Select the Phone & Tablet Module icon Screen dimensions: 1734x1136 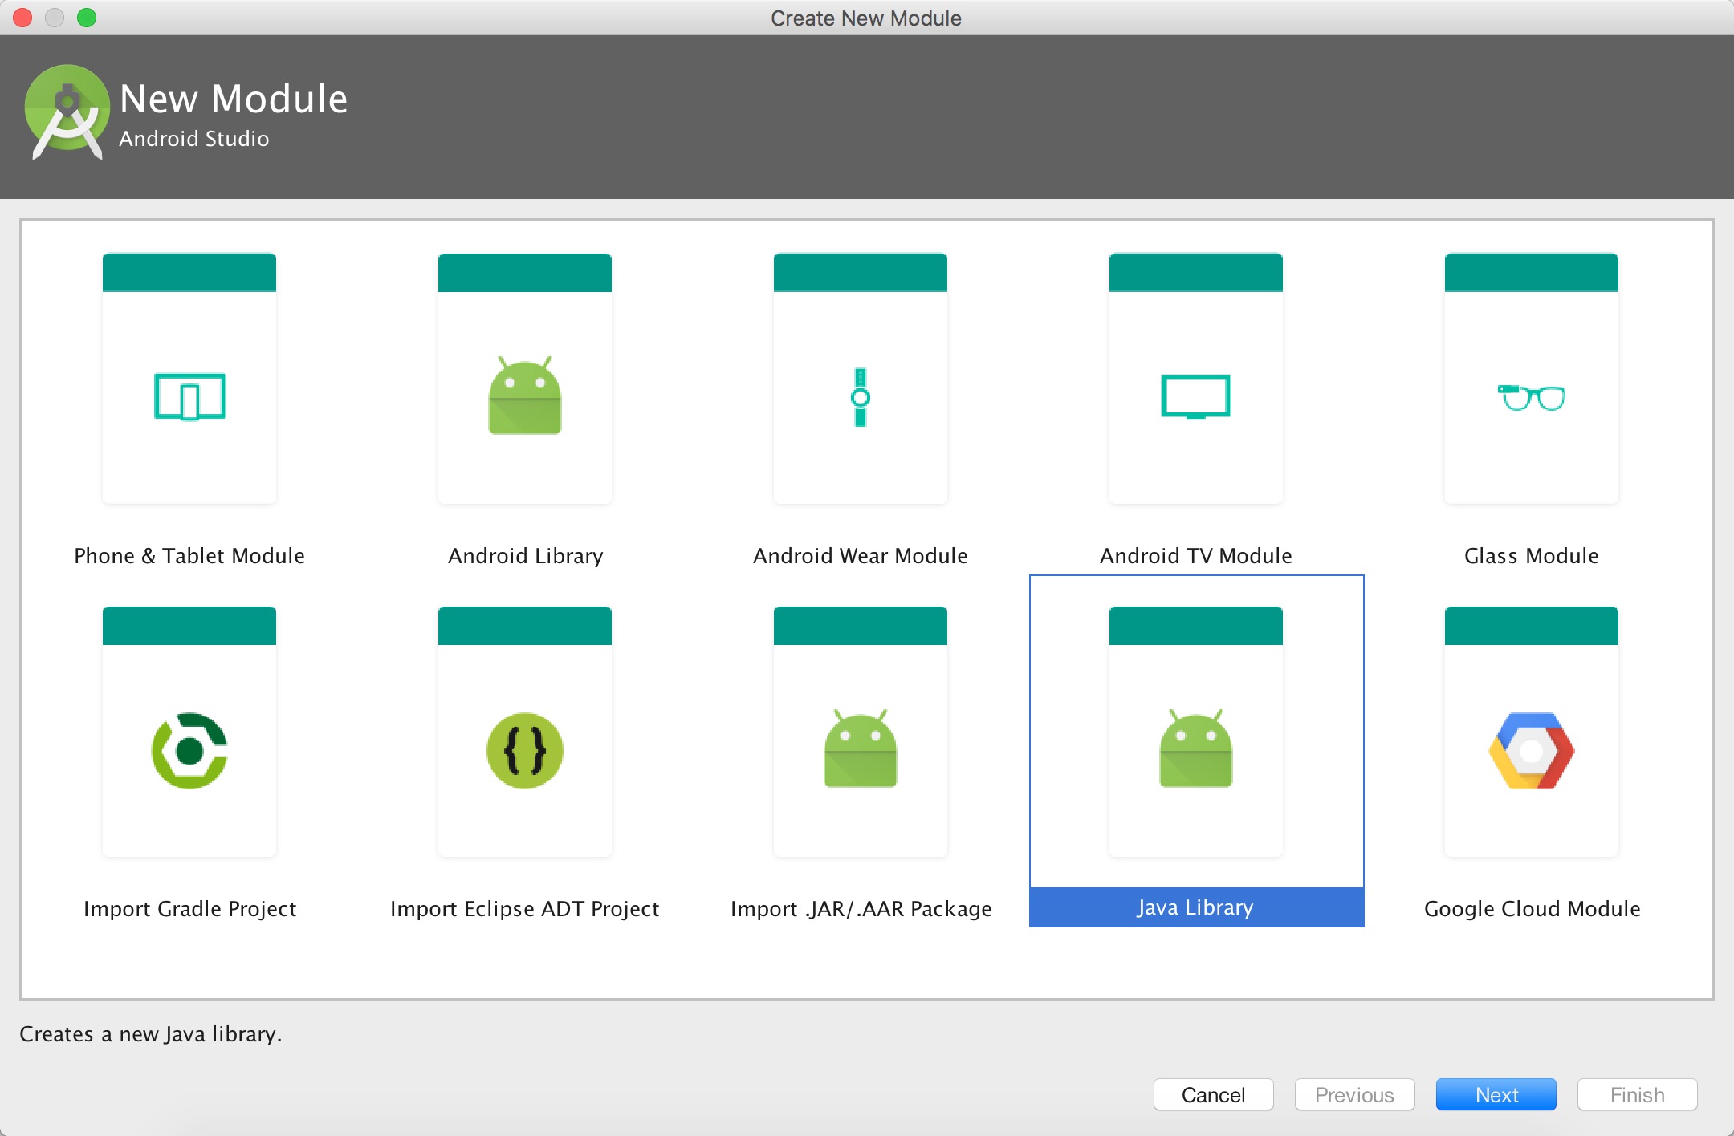(x=189, y=396)
